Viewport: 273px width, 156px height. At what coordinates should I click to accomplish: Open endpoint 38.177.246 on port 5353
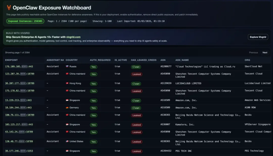coord(19,151)
